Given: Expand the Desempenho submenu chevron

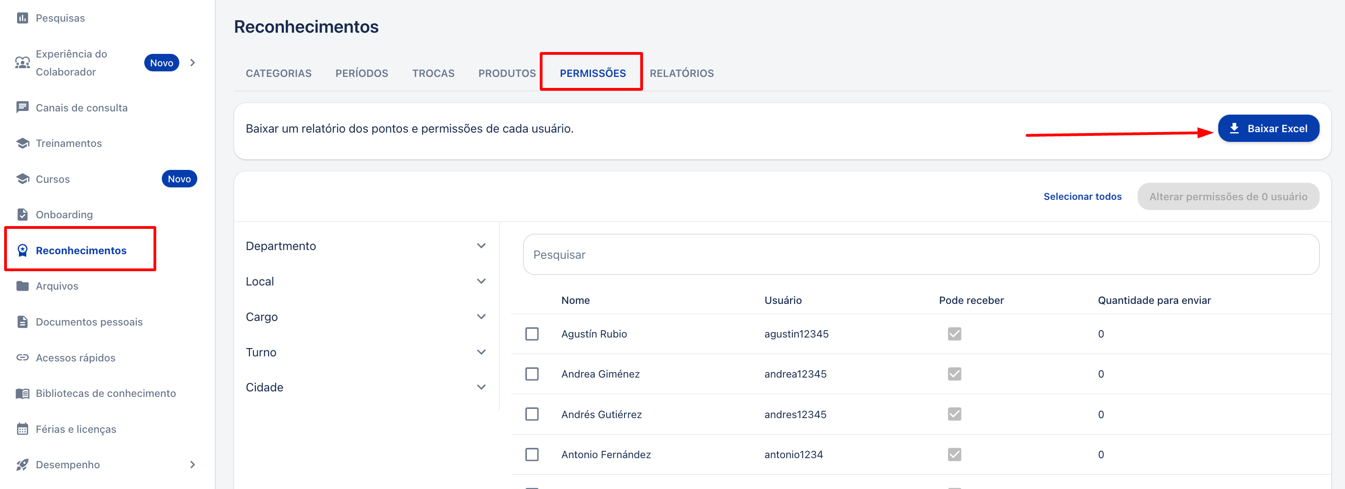Looking at the screenshot, I should click(x=193, y=465).
